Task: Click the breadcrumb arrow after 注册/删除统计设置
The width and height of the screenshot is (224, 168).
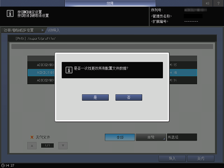Action: (x=42, y=30)
